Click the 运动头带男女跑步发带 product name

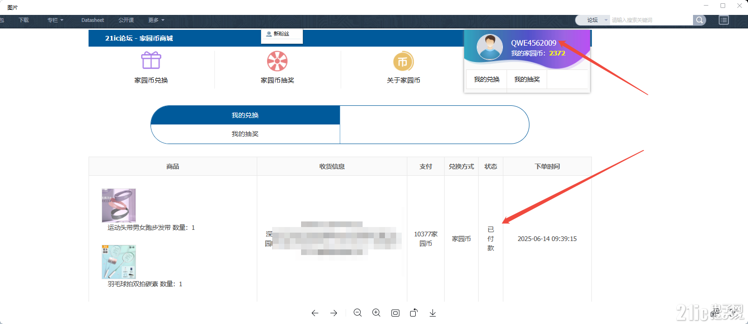(x=139, y=227)
